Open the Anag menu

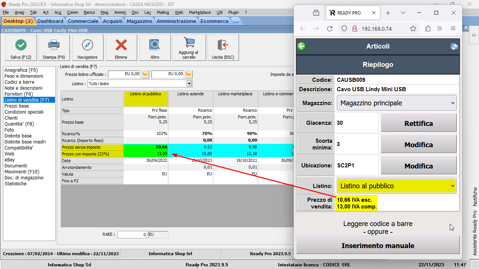tap(19, 12)
